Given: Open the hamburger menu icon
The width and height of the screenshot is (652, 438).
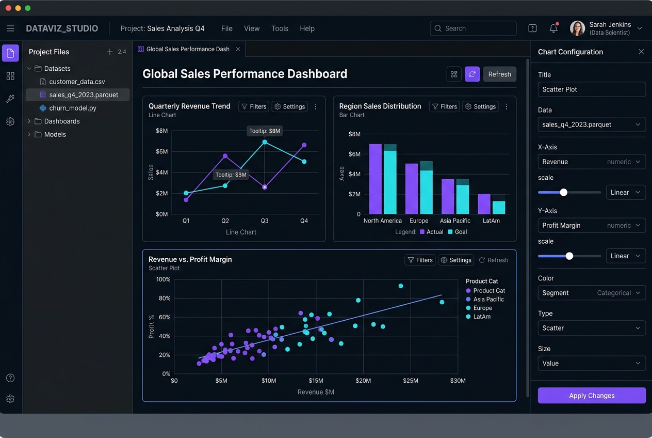Looking at the screenshot, I should (10, 28).
